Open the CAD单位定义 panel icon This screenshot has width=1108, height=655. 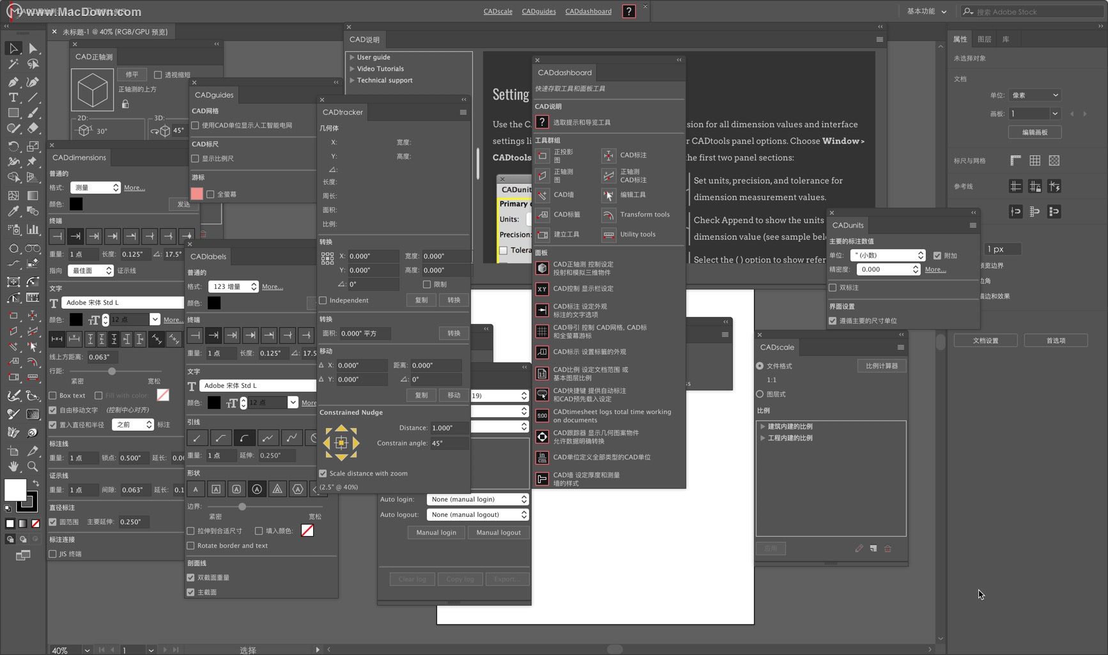pos(542,458)
